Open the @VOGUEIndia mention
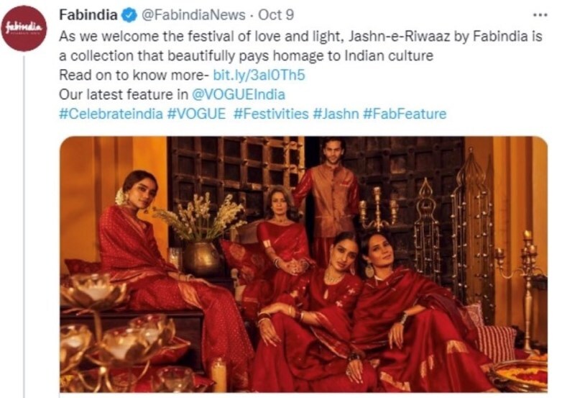 point(239,94)
